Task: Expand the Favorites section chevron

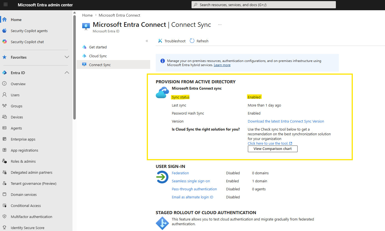Action: [x=67, y=57]
